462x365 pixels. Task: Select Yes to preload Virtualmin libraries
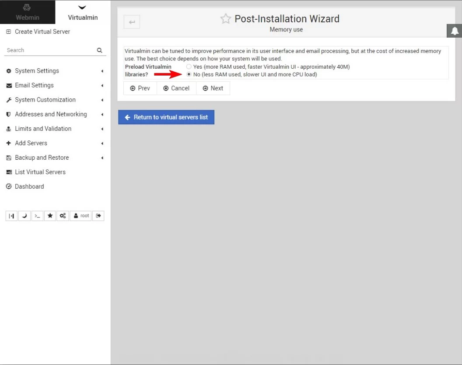pyautogui.click(x=189, y=67)
